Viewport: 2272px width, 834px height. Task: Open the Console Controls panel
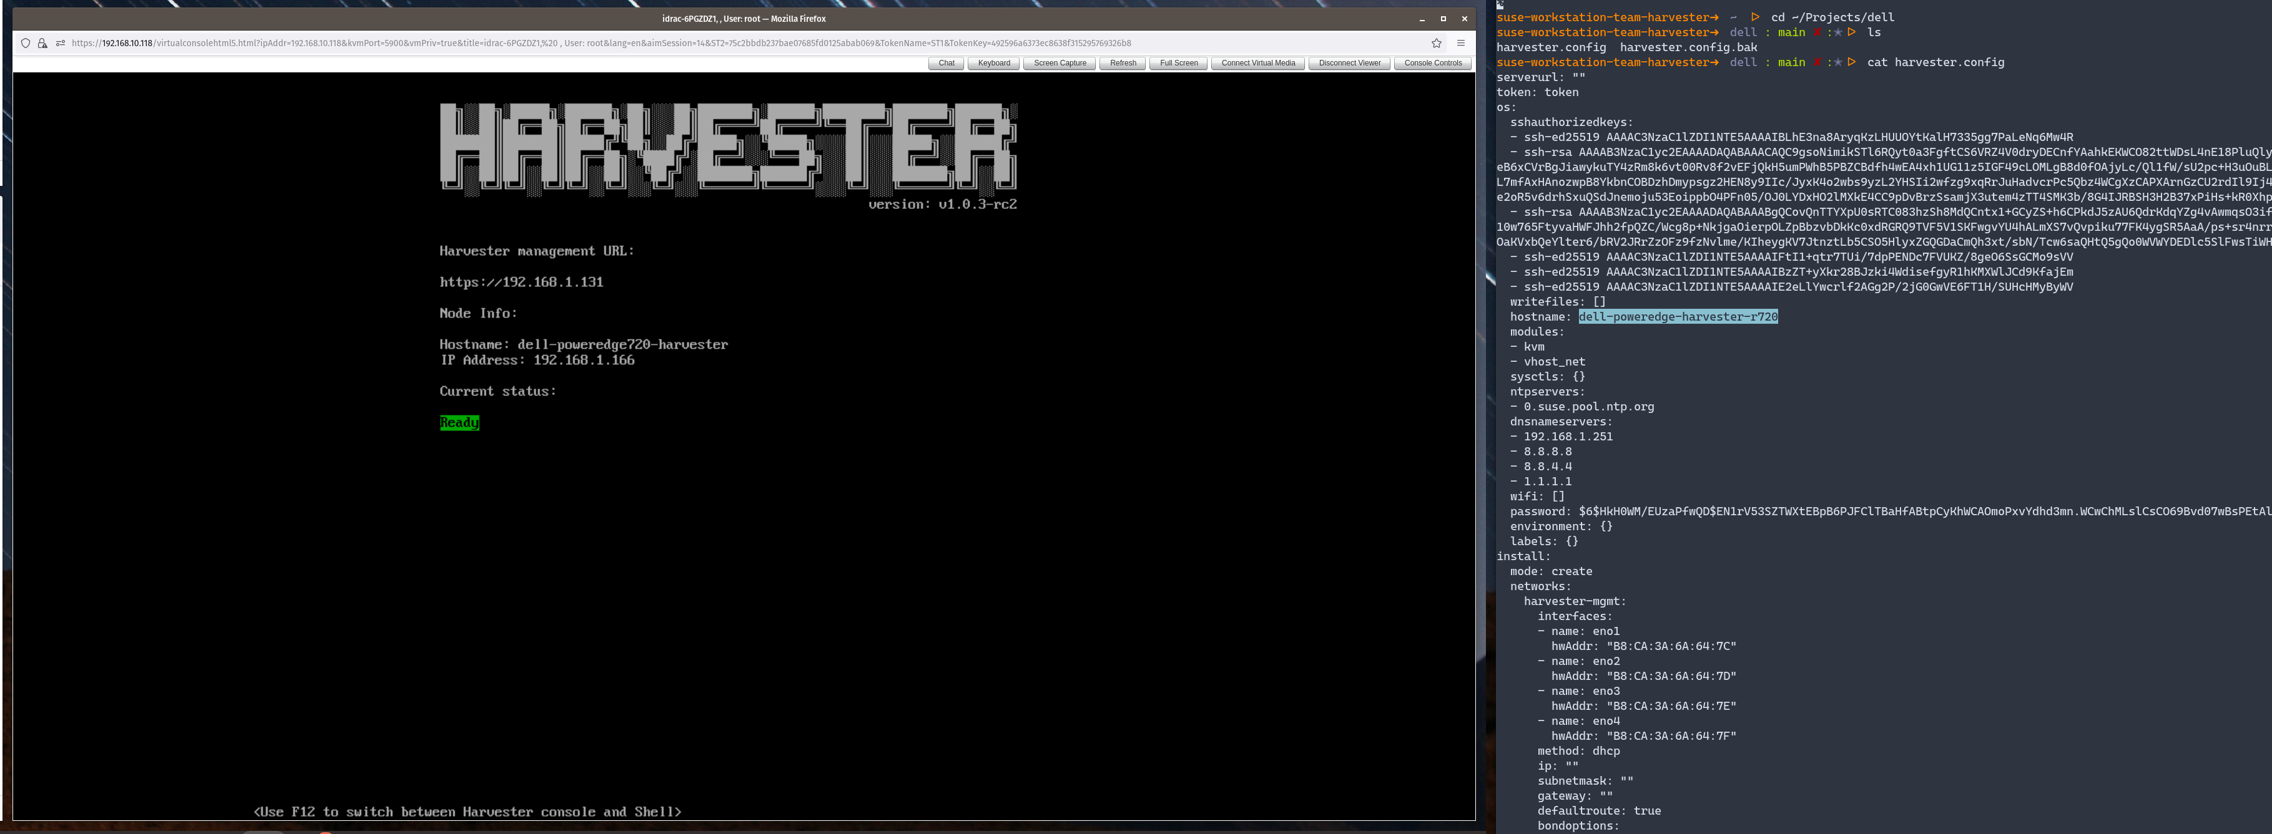pos(1432,64)
